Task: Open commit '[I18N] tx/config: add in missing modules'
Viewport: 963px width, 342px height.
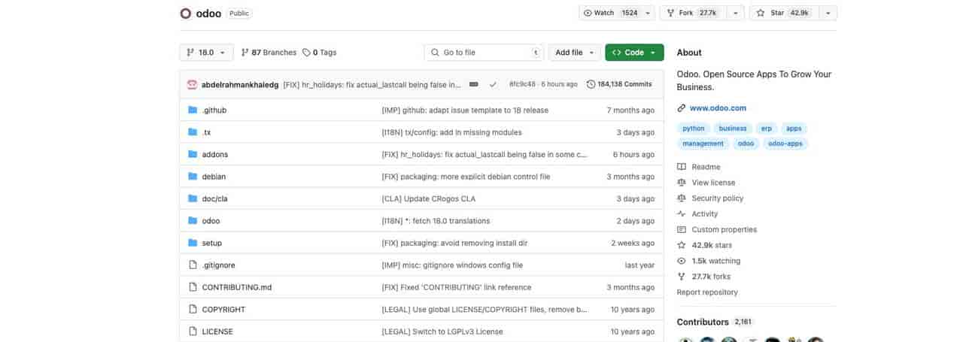Action: coord(451,132)
